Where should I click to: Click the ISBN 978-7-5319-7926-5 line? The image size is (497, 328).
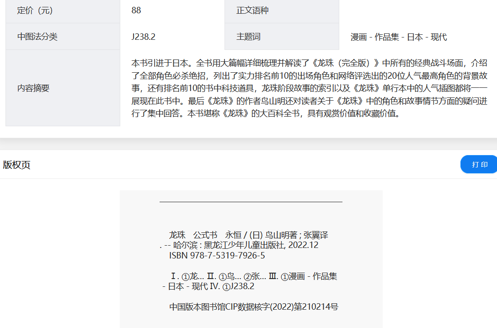click(217, 255)
